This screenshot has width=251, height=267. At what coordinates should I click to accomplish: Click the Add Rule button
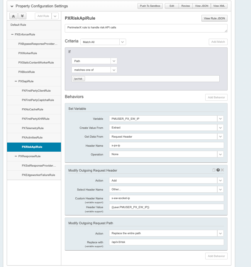[x=43, y=16]
